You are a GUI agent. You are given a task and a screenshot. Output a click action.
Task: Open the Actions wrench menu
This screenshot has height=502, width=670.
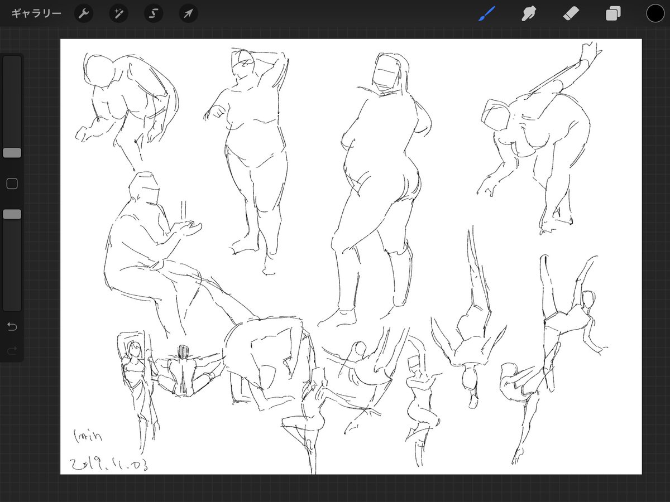(x=84, y=13)
